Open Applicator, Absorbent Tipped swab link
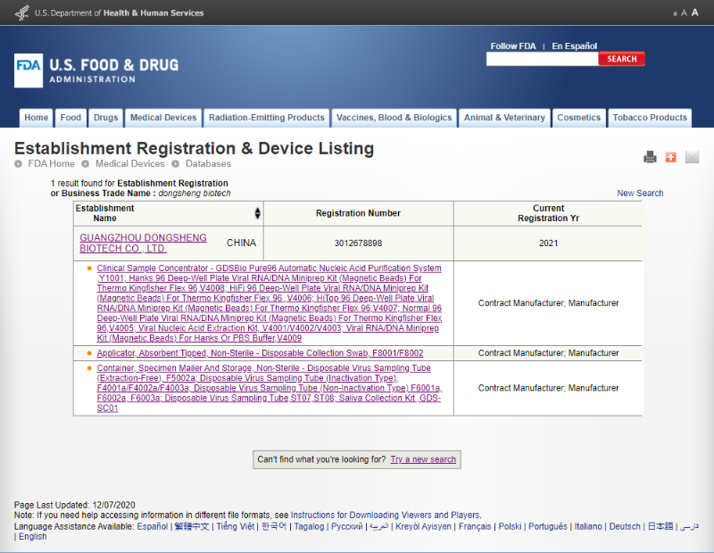This screenshot has height=553, width=714. pyautogui.click(x=260, y=353)
